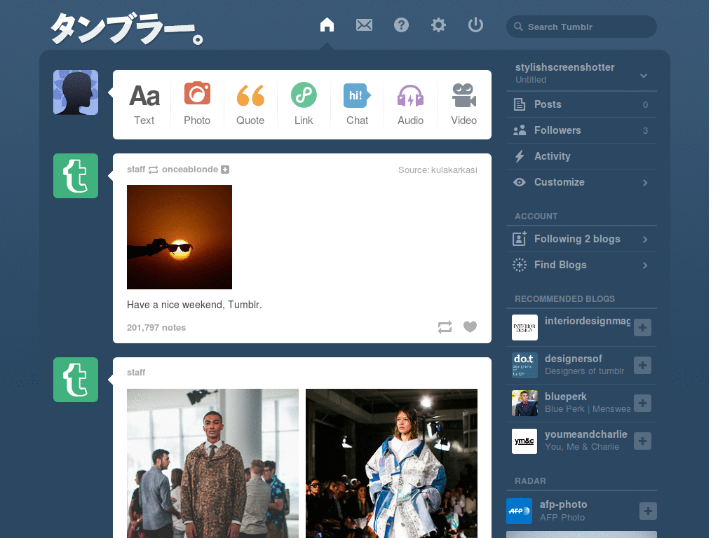The height and width of the screenshot is (538, 718).
Task: Expand the stylishscreenshotter blog dropdown
Action: tap(644, 76)
